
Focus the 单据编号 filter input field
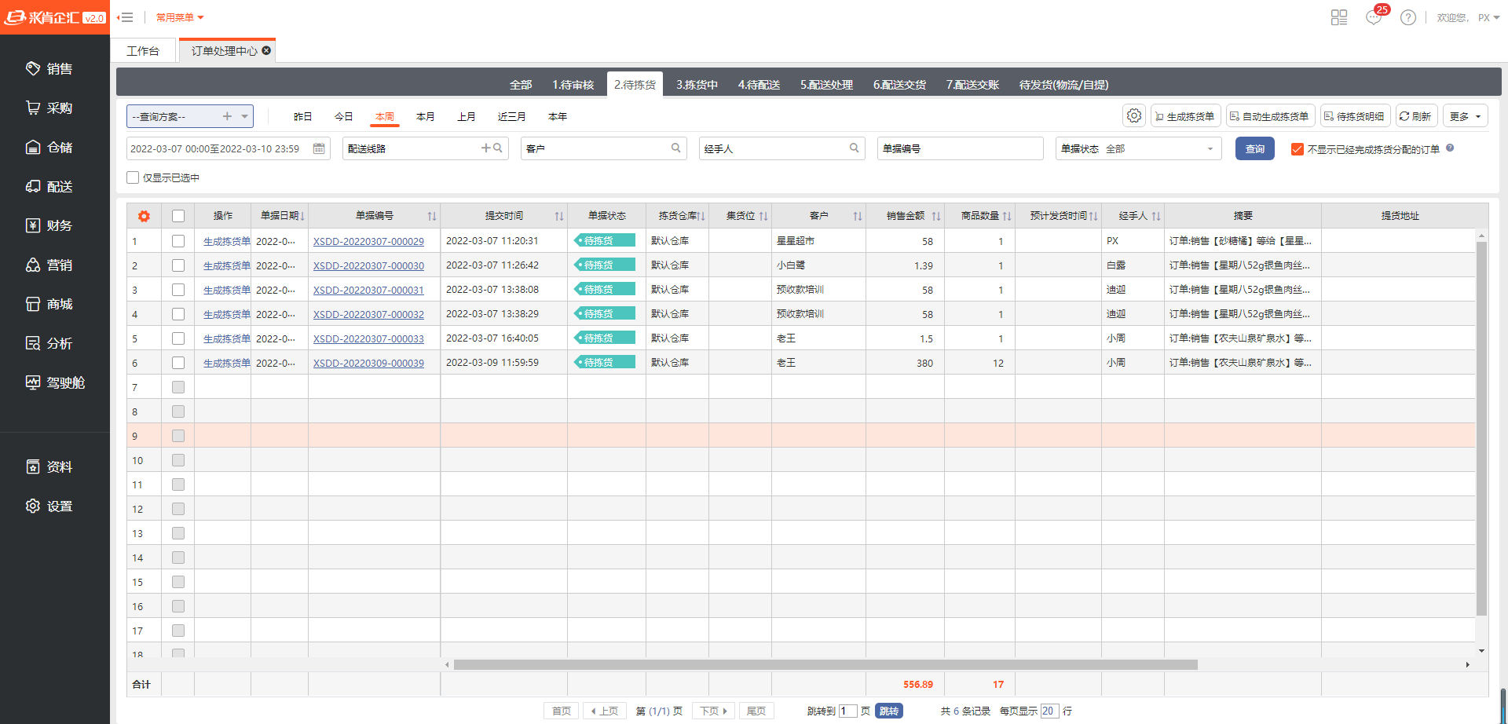960,148
